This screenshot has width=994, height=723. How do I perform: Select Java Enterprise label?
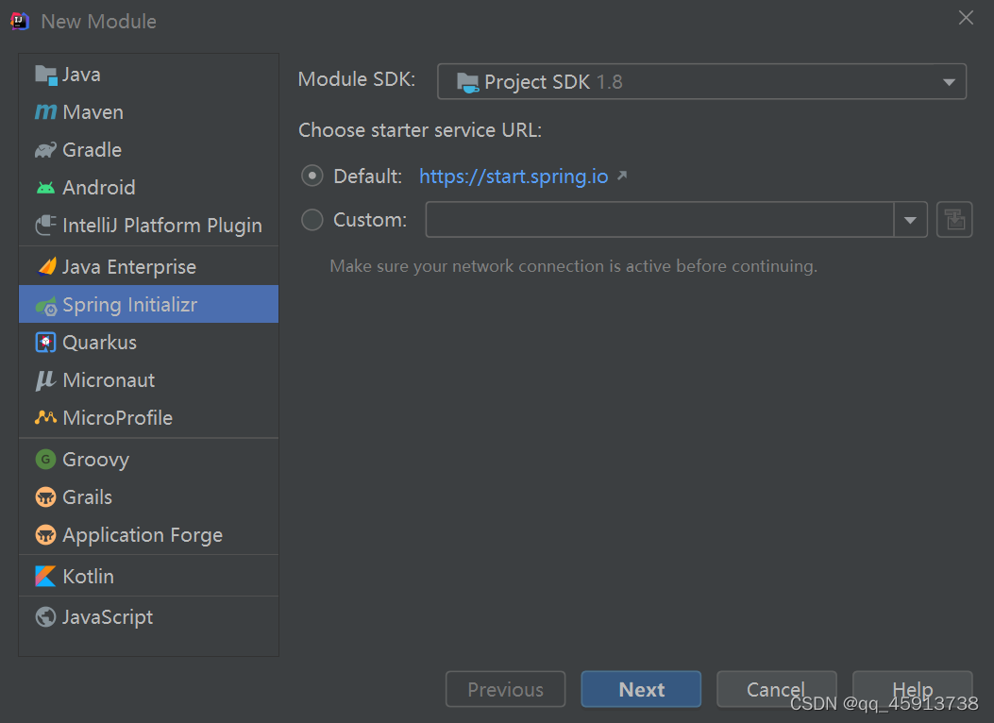coord(129,267)
